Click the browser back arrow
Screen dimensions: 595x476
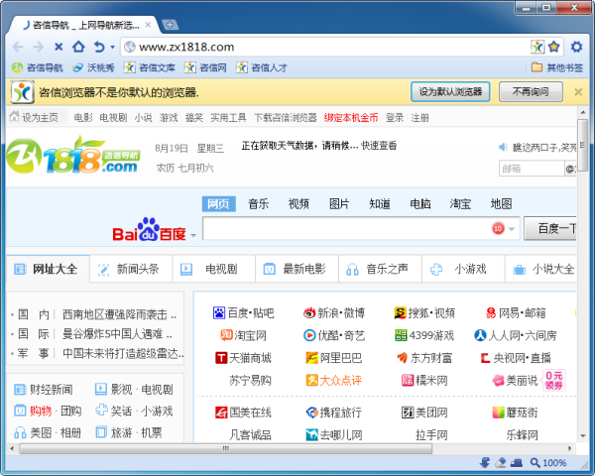[18, 47]
